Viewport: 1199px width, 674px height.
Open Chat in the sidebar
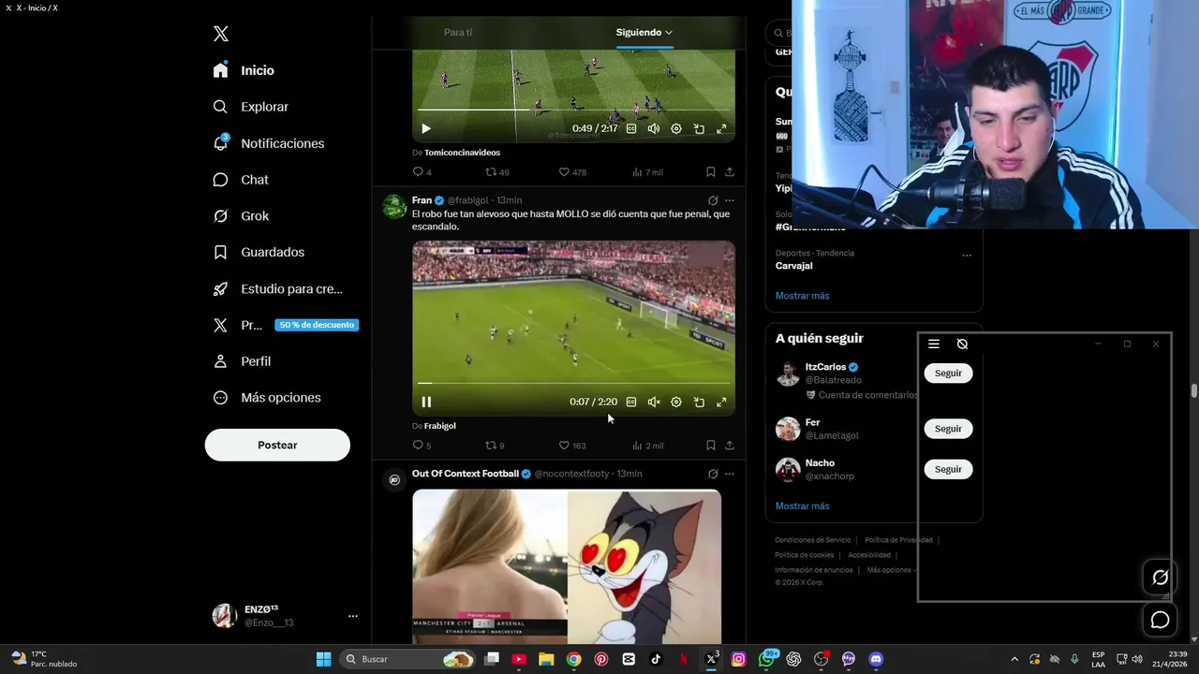[241, 180]
